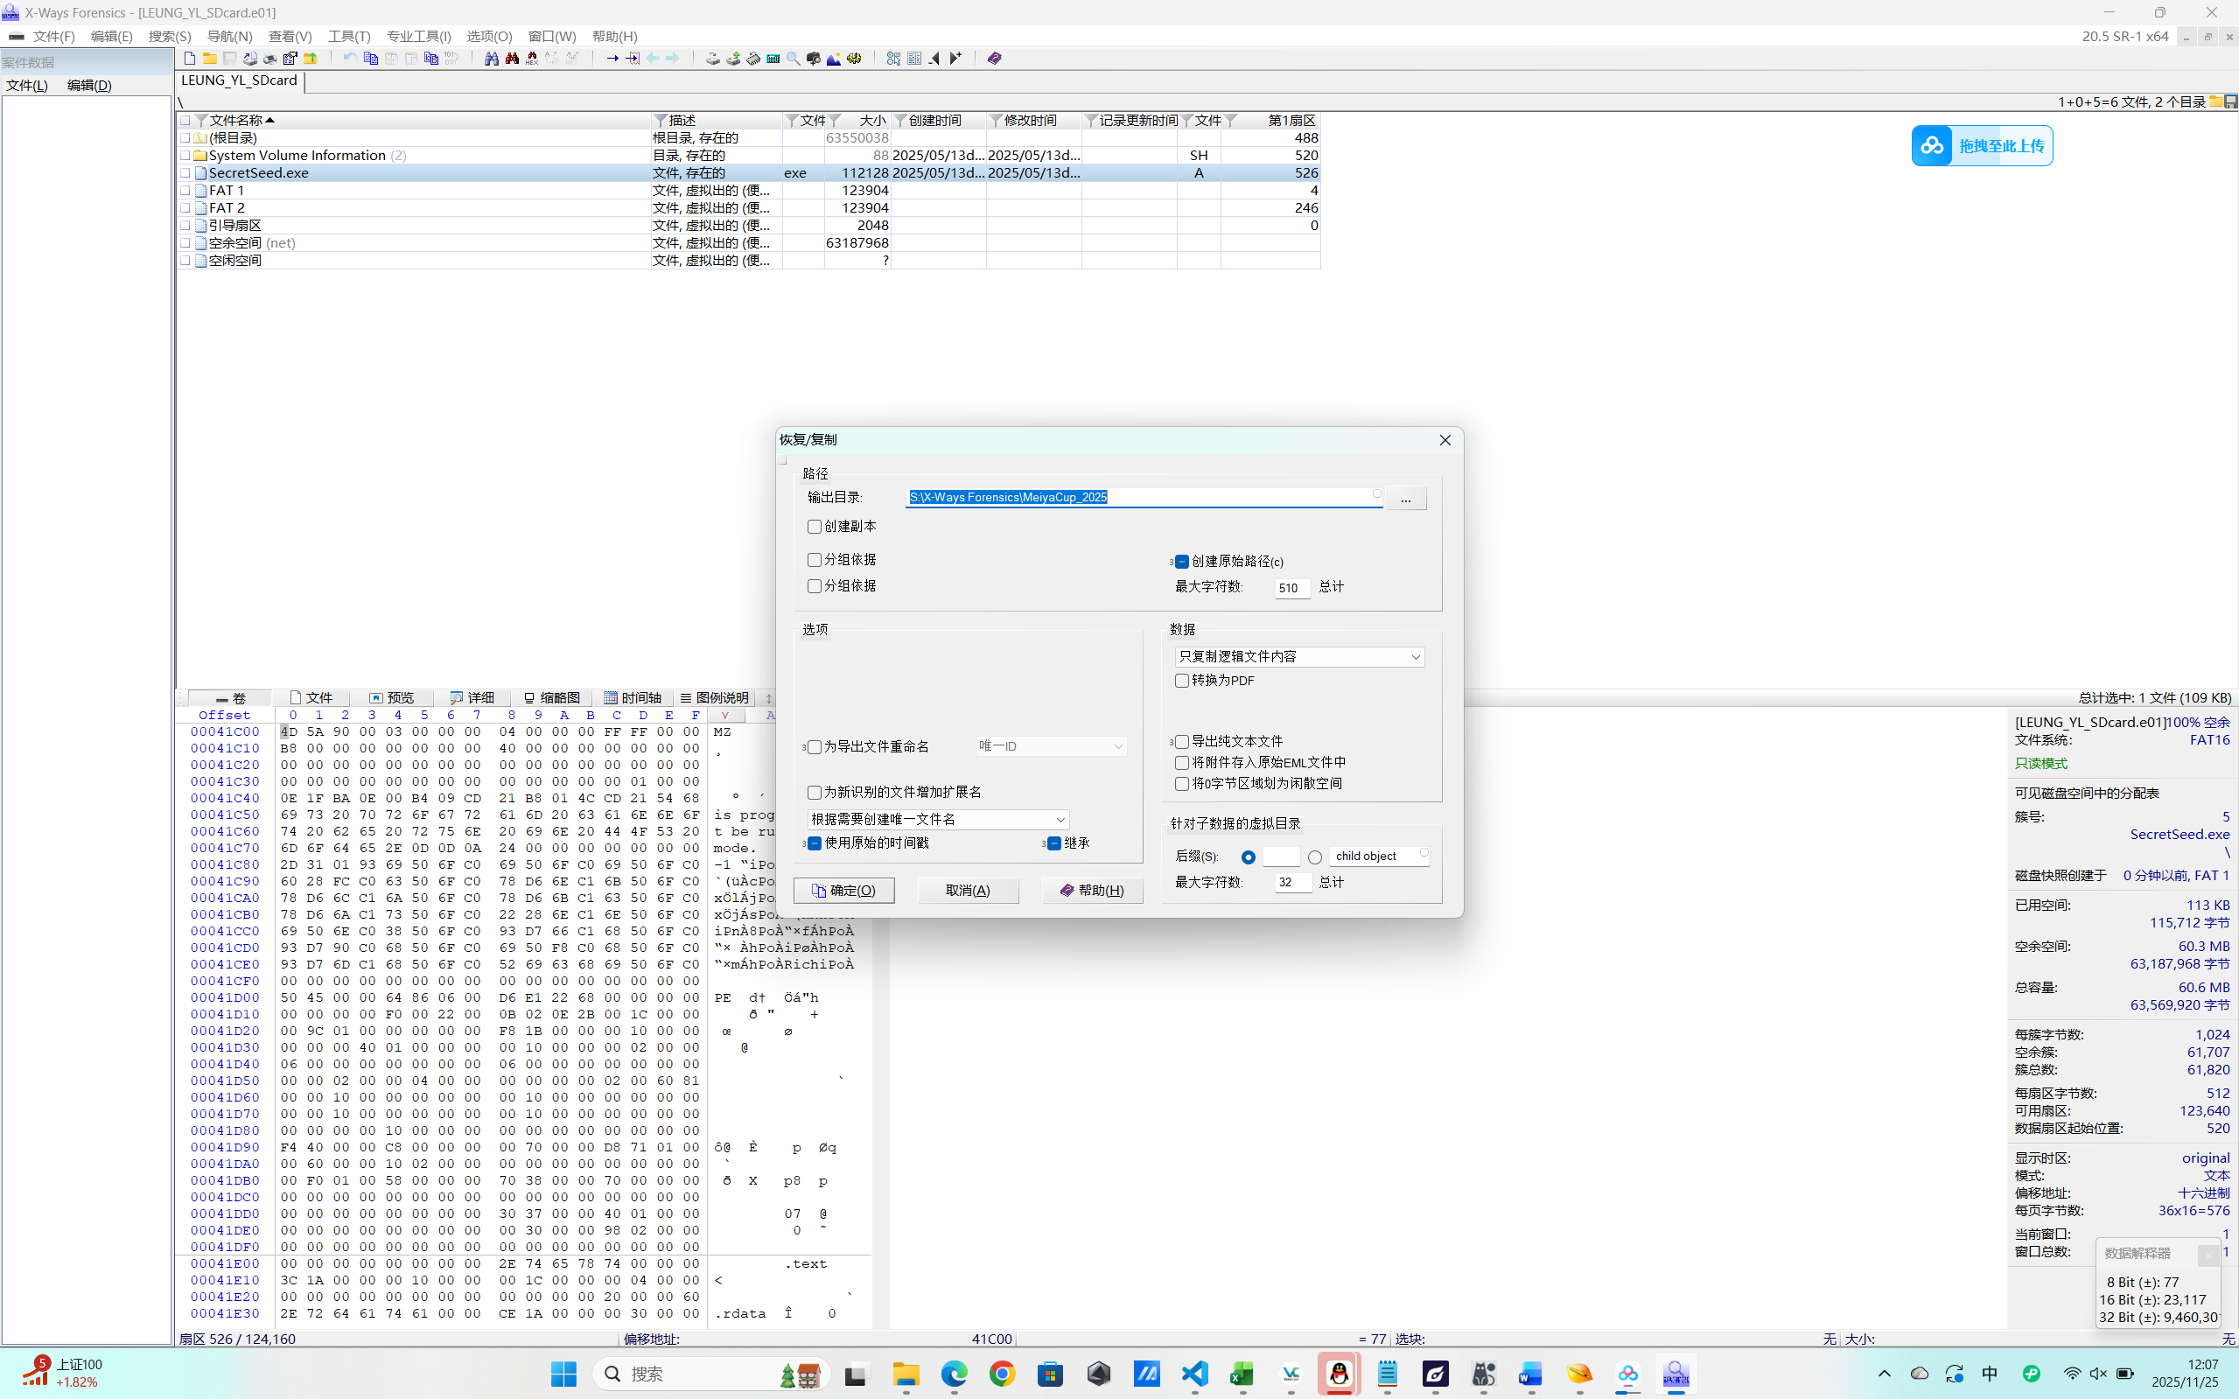
Task: Click the purple help book icon
Action: pyautogui.click(x=995, y=59)
